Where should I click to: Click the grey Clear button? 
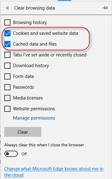(23, 132)
